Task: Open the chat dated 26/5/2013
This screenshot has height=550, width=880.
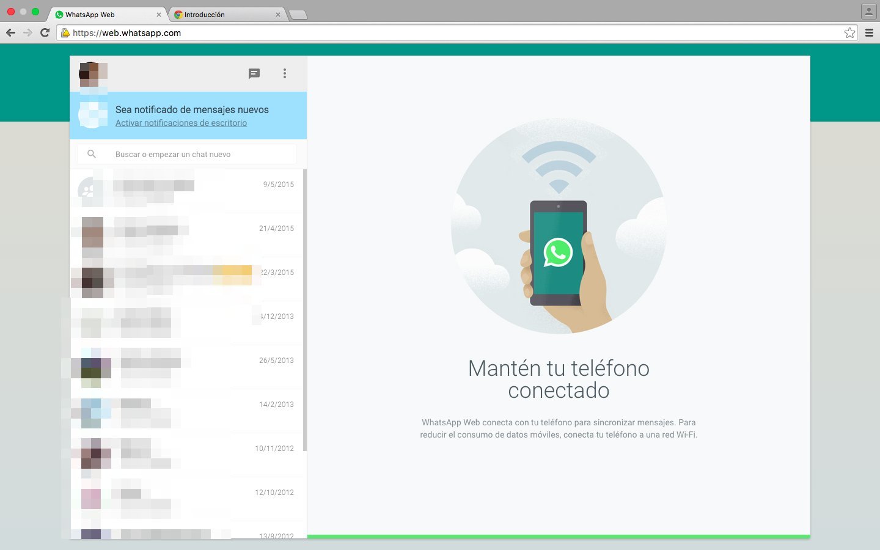Action: click(x=186, y=367)
